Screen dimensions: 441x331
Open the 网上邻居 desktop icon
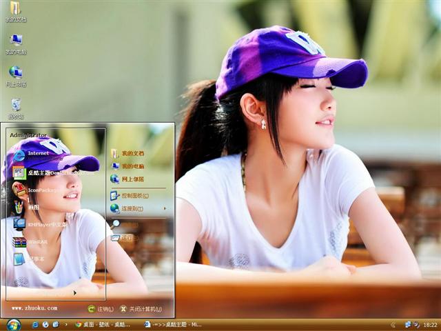(x=16, y=76)
